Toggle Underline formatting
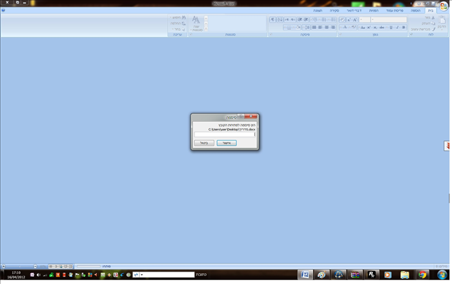 tap(390, 27)
